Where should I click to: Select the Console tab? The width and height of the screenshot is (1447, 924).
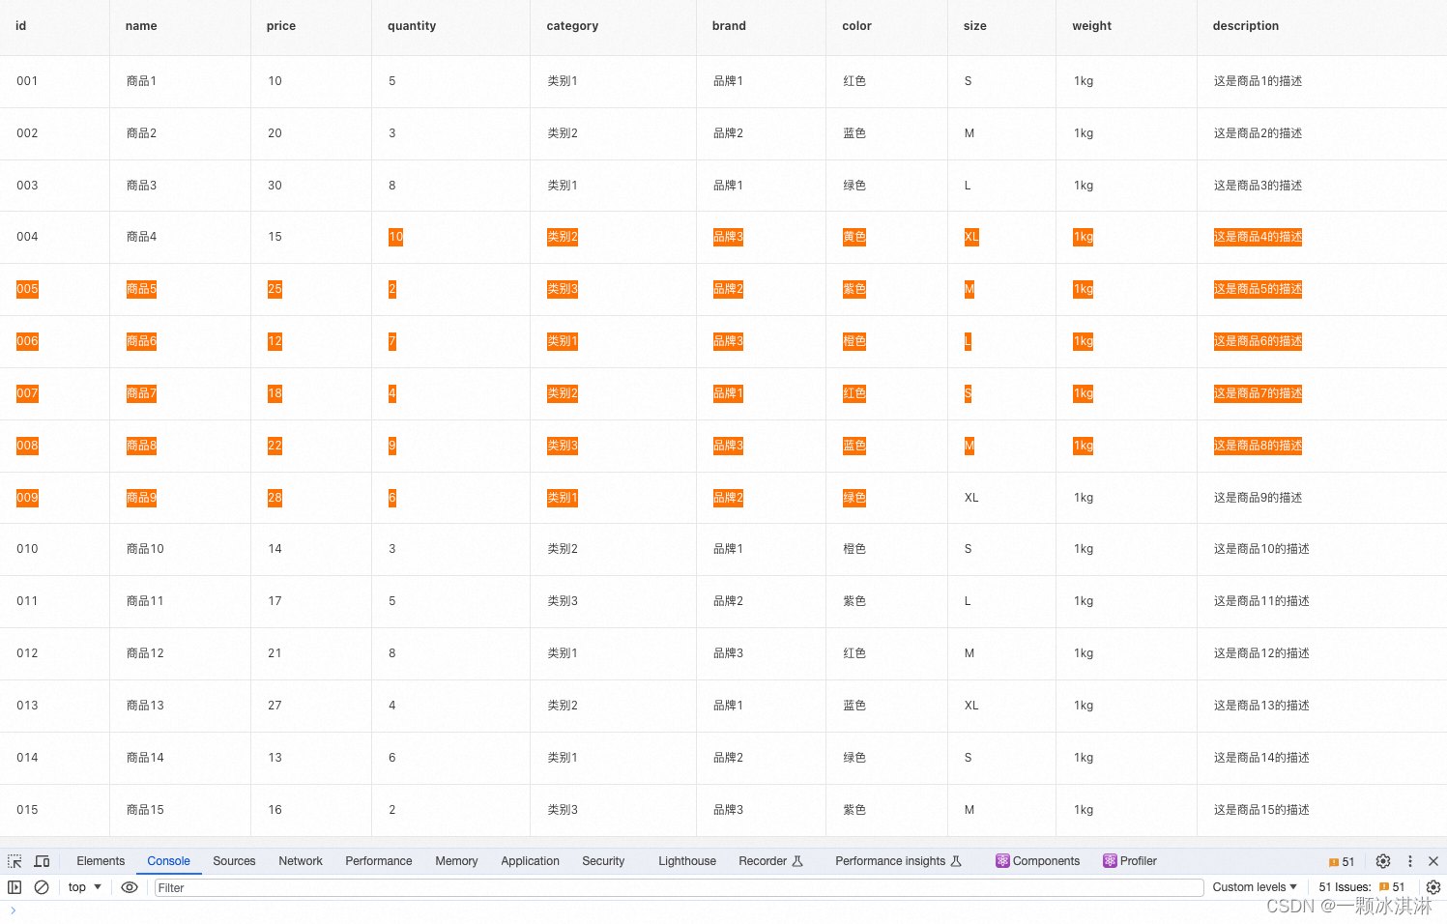pos(168,861)
